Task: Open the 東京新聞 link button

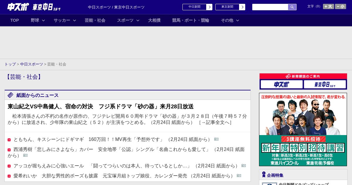Action: pyautogui.click(x=227, y=7)
